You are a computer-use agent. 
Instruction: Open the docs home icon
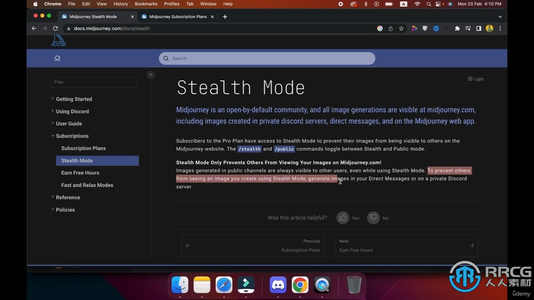point(58,58)
